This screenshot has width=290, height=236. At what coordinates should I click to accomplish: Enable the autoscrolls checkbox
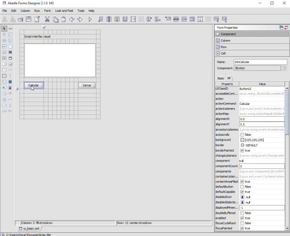(x=242, y=135)
